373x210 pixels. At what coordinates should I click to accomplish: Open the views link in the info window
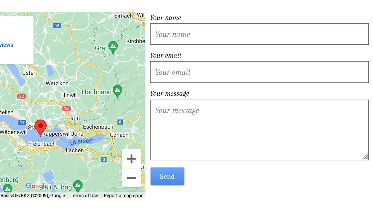(6, 45)
